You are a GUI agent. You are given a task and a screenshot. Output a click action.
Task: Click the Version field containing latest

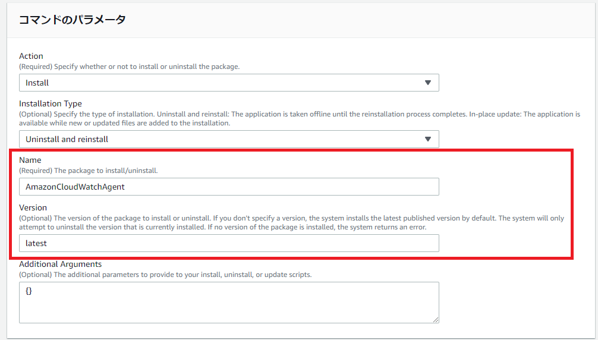pyautogui.click(x=229, y=243)
